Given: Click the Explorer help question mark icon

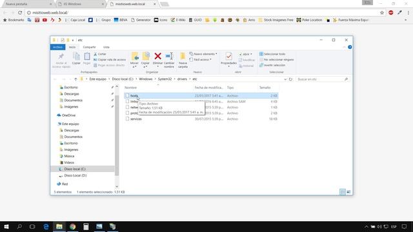Looking at the screenshot, I should (x=350, y=47).
